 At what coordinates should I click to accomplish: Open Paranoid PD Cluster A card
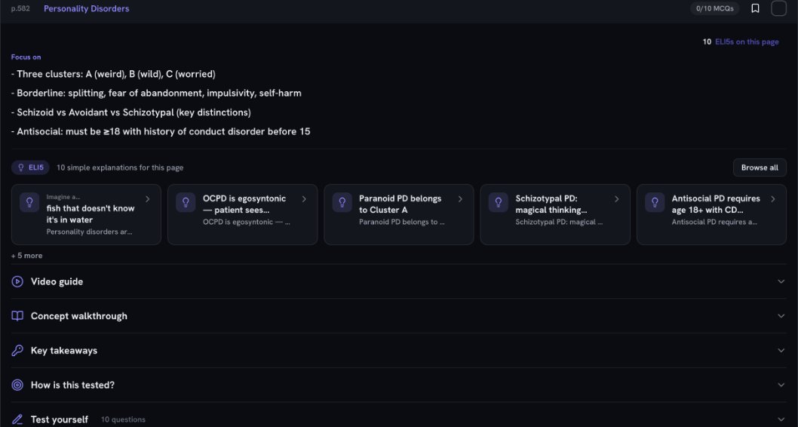(399, 214)
